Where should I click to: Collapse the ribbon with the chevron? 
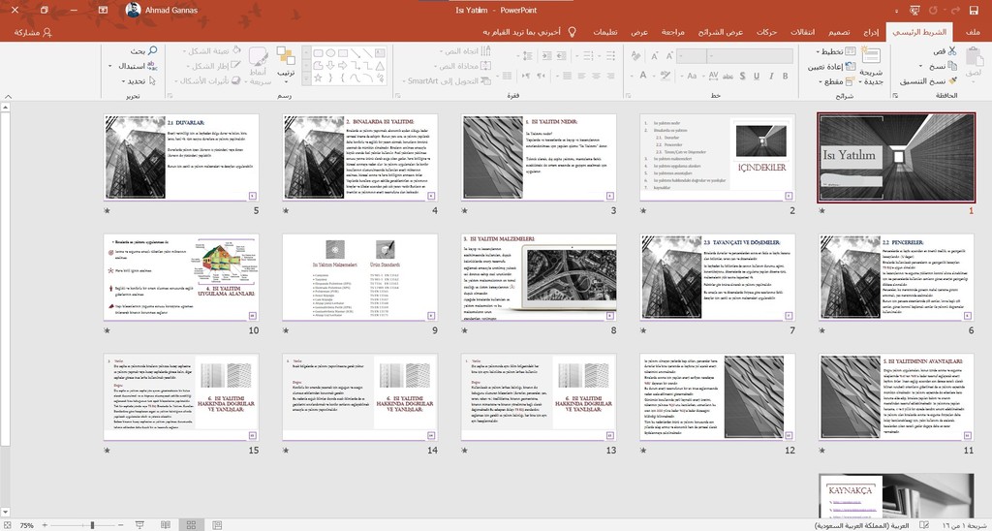point(8,97)
